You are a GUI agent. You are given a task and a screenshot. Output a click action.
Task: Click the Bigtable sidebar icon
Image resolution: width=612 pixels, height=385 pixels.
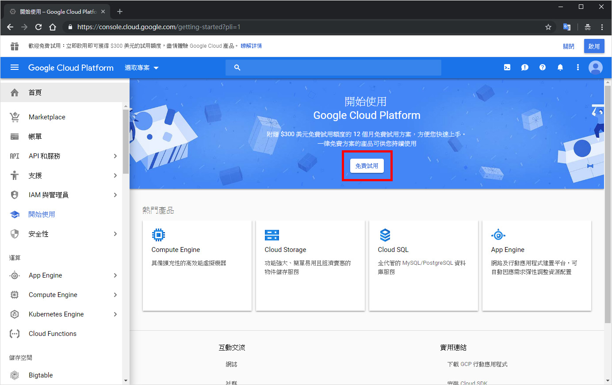[15, 375]
